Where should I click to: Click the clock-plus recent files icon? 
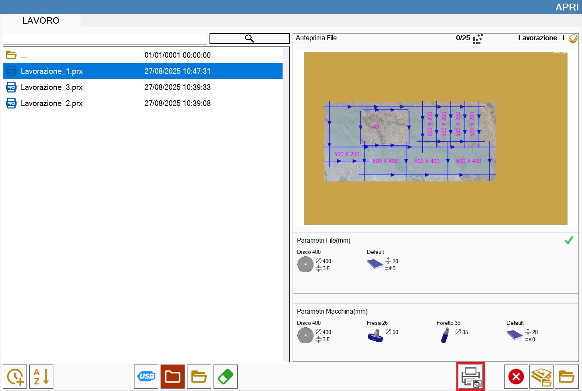pyautogui.click(x=15, y=377)
